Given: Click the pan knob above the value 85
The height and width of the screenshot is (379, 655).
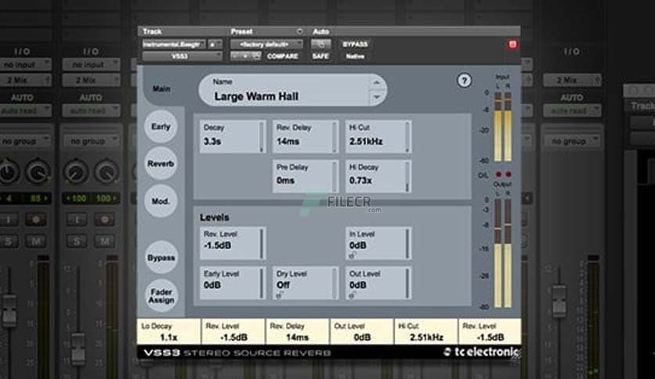Looking at the screenshot, I should pos(38,171).
